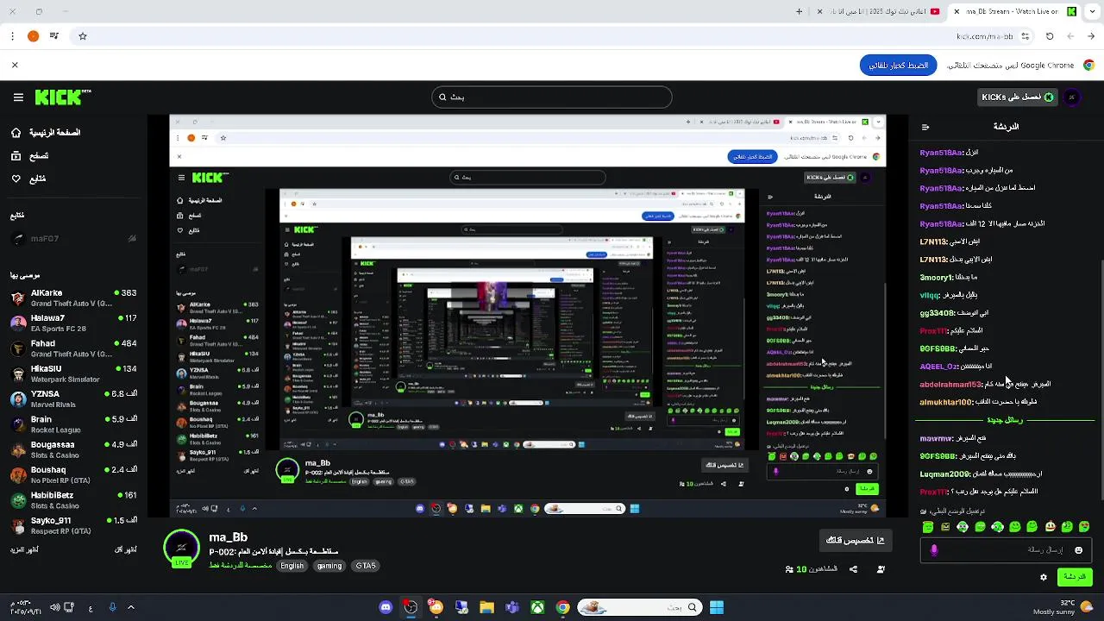The height and width of the screenshot is (621, 1104).
Task: Open the Mostly sunny weather widget
Action: point(1063,607)
